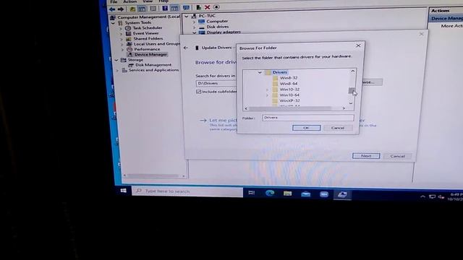Select Services and Applications node
This screenshot has height=260, width=463.
coord(153,70)
